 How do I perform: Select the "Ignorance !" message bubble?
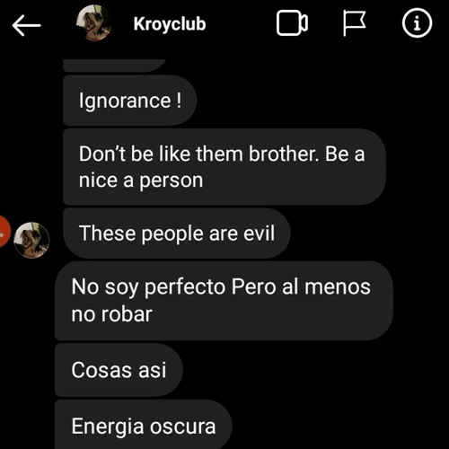point(129,101)
